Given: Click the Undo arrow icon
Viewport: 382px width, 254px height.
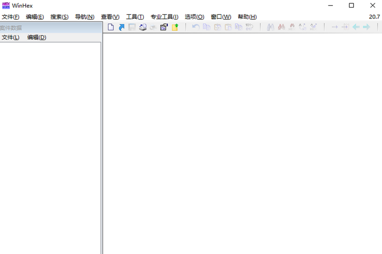Looking at the screenshot, I should (196, 27).
